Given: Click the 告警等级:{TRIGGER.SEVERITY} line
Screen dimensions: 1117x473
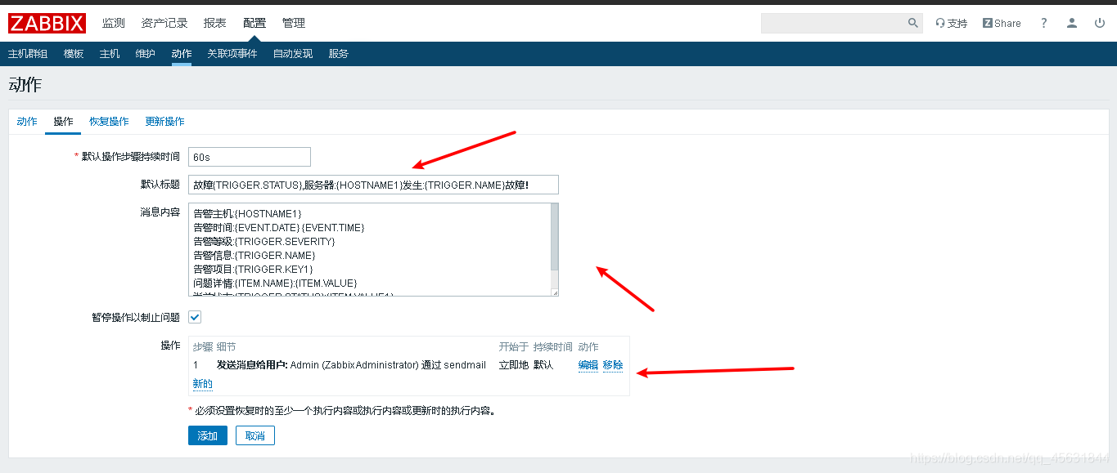Looking at the screenshot, I should pos(264,242).
